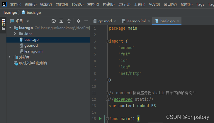Click line number 10 in gutter
The image size is (214, 123).
[94, 87]
